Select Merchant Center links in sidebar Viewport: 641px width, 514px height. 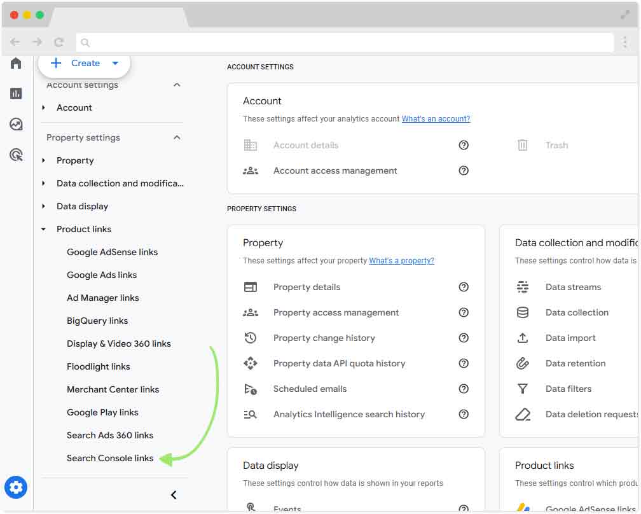click(x=113, y=389)
